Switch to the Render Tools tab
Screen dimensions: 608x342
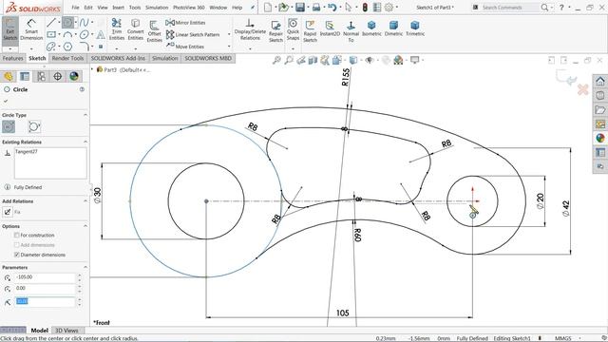point(67,58)
